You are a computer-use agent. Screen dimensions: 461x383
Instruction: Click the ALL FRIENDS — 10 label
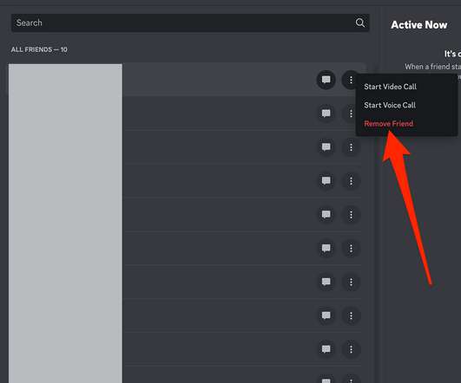click(x=39, y=49)
